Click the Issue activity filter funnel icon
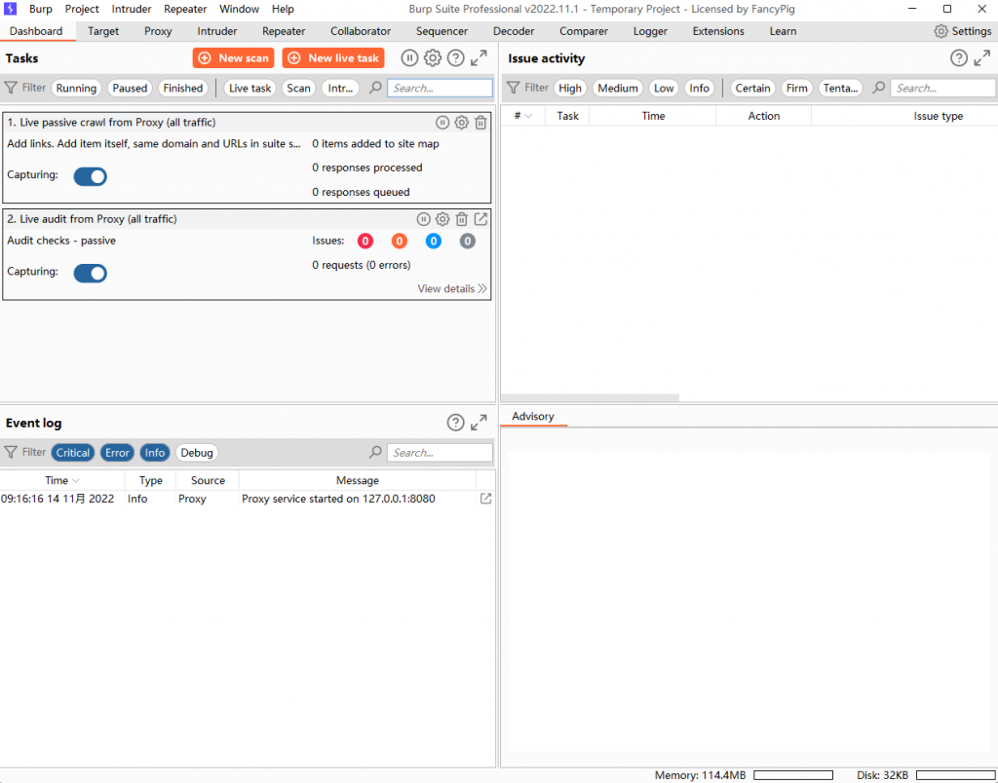This screenshot has height=783, width=998. (513, 88)
